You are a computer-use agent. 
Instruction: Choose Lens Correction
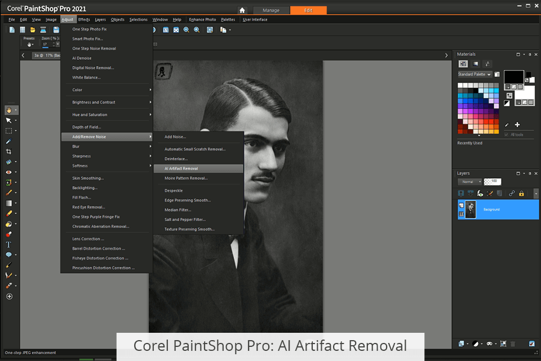tap(107, 239)
